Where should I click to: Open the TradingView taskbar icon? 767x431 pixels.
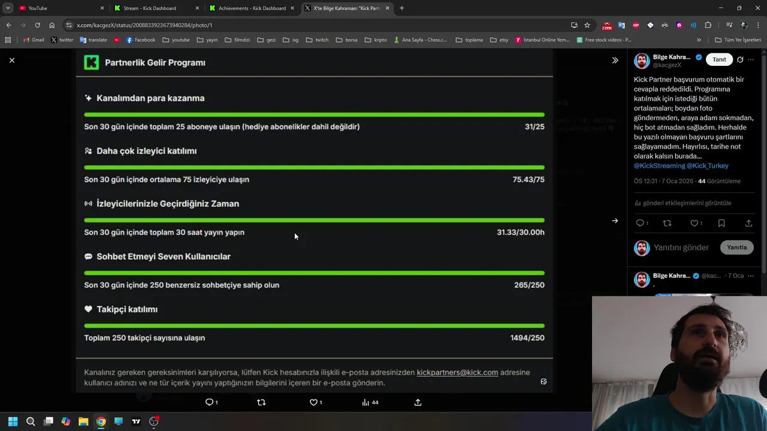click(x=136, y=421)
